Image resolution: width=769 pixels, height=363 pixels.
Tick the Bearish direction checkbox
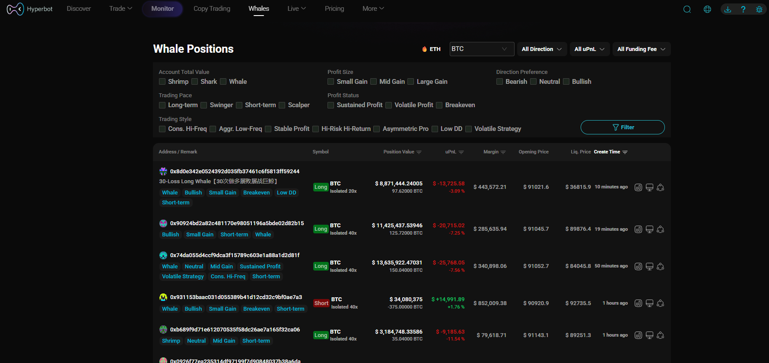[x=500, y=82]
